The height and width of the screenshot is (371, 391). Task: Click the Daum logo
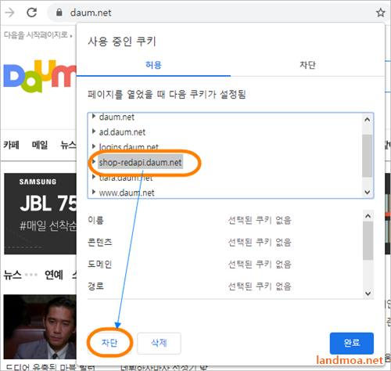click(40, 76)
